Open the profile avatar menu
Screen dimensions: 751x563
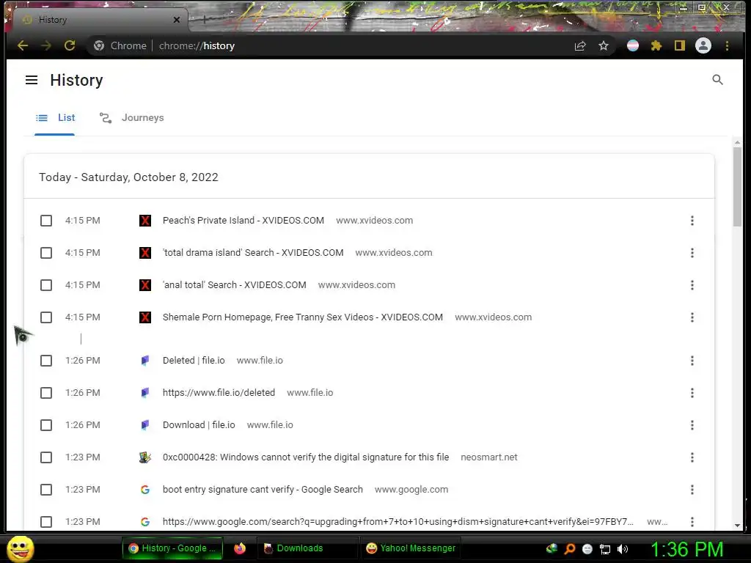click(x=703, y=46)
